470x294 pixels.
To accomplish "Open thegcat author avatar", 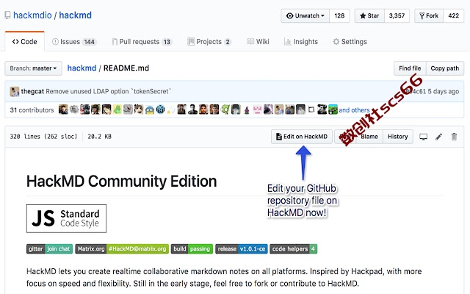I will 15,91.
